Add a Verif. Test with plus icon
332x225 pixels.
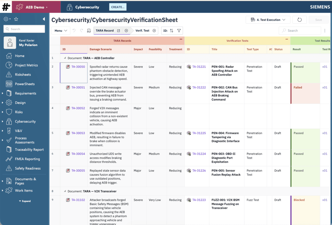(x=154, y=31)
